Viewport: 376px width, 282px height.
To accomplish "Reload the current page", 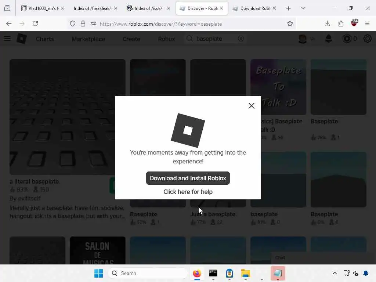I will coord(35,23).
